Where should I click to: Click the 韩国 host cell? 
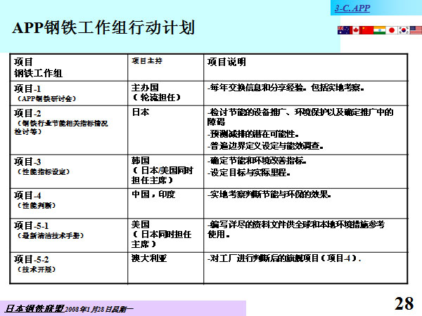point(166,171)
